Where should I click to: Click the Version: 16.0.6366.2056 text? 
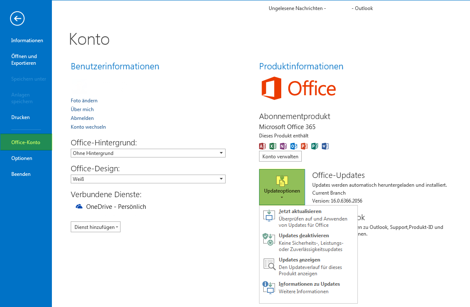(337, 201)
